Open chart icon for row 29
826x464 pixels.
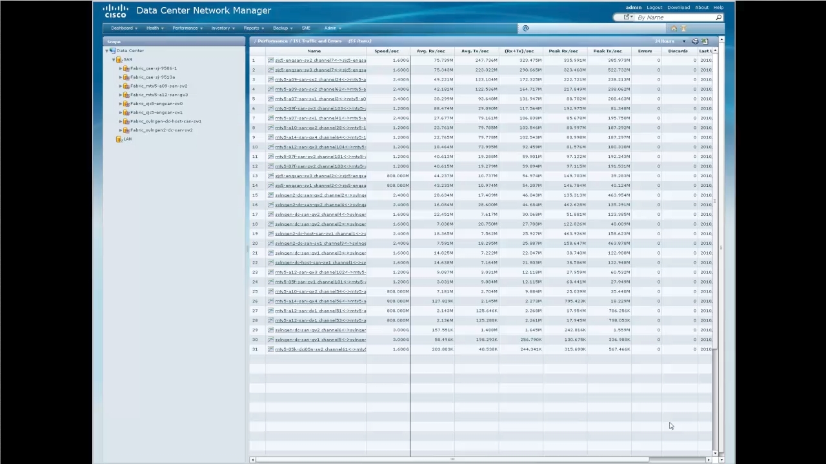coord(271,330)
